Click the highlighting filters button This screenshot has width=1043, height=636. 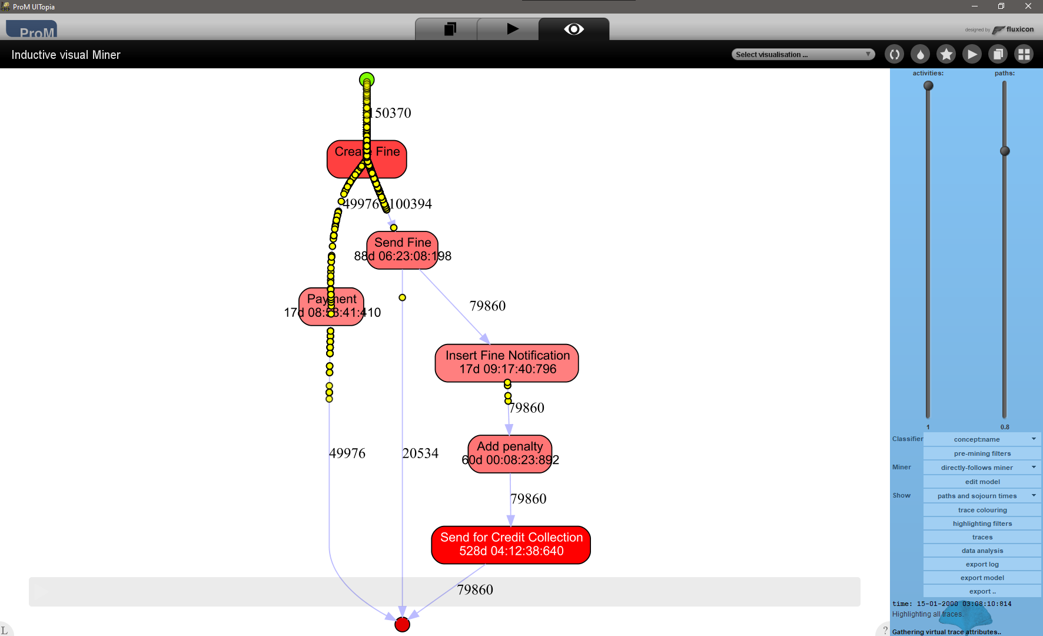coord(982,523)
